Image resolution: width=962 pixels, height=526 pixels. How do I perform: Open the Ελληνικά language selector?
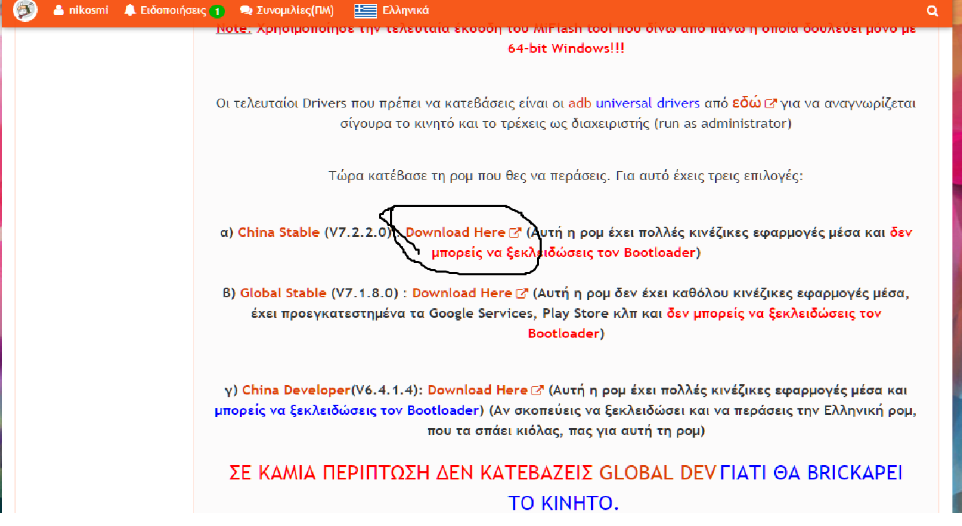(x=392, y=10)
